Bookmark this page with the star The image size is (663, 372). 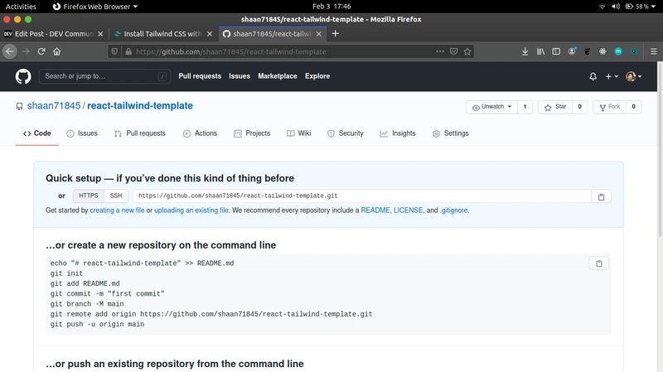coord(467,51)
